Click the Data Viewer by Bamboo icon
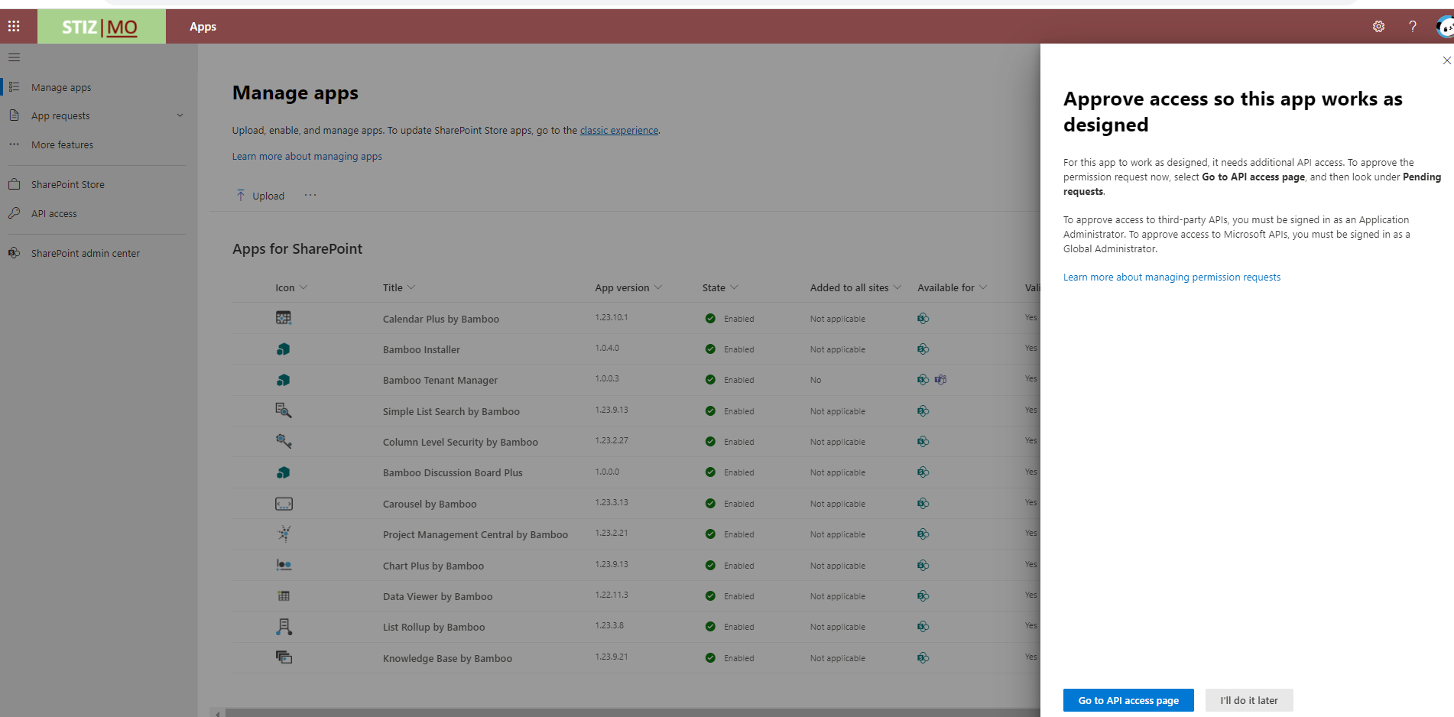Screen dimensions: 1454x717 point(284,596)
